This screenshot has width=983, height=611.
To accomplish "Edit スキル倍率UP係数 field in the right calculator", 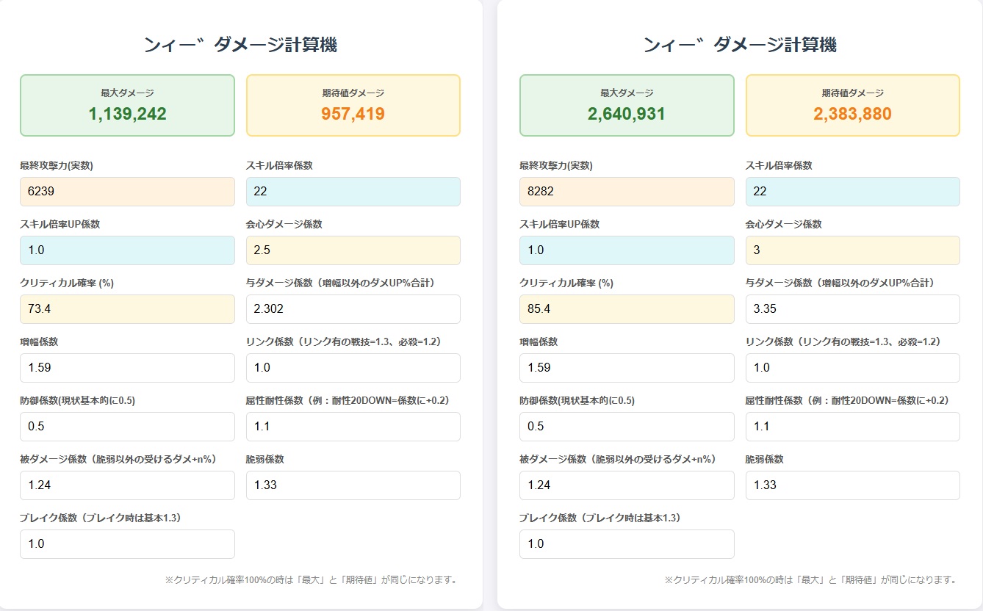I will click(x=627, y=250).
